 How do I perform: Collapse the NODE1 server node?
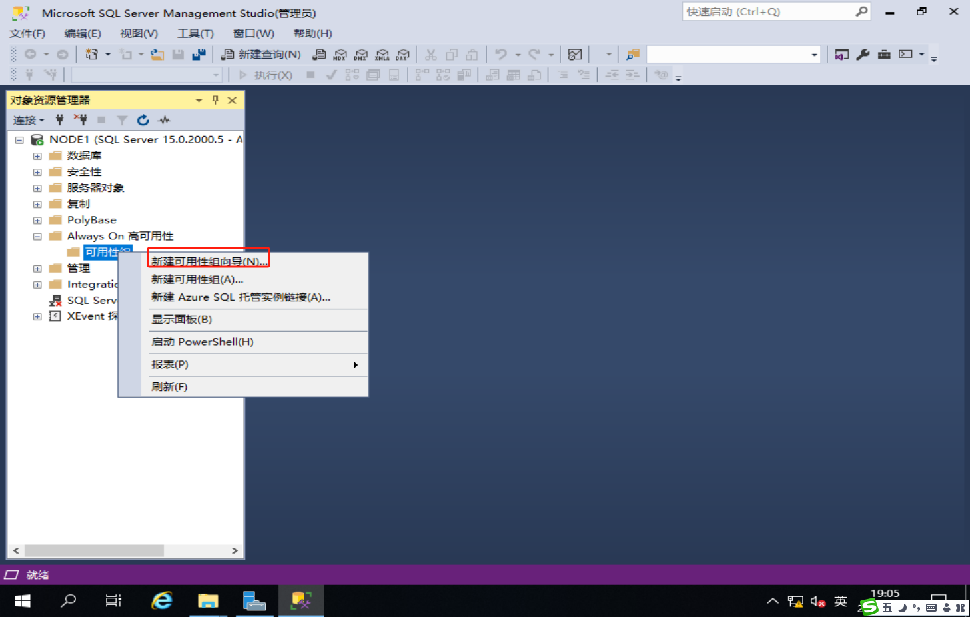19,140
